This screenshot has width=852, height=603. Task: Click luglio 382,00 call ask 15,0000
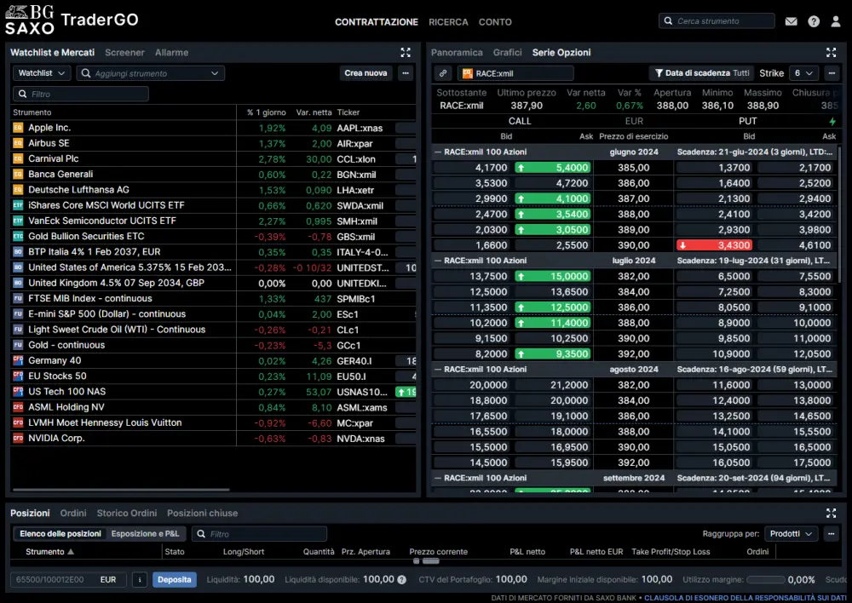coord(553,276)
